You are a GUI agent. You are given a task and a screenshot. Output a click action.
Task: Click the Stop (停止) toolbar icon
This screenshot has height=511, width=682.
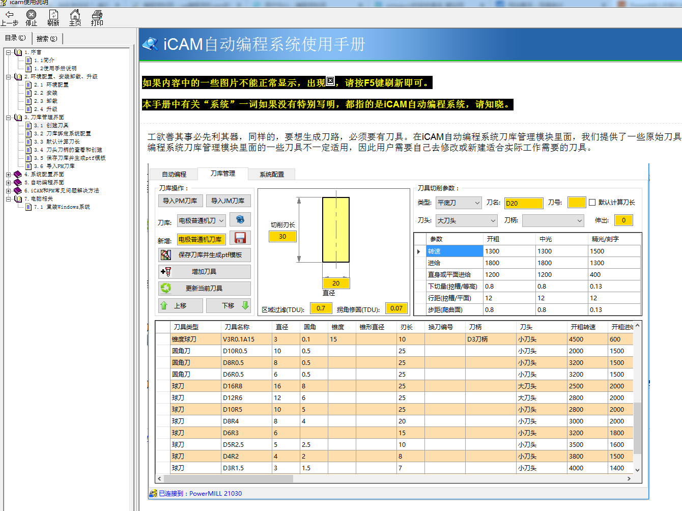[x=32, y=14]
